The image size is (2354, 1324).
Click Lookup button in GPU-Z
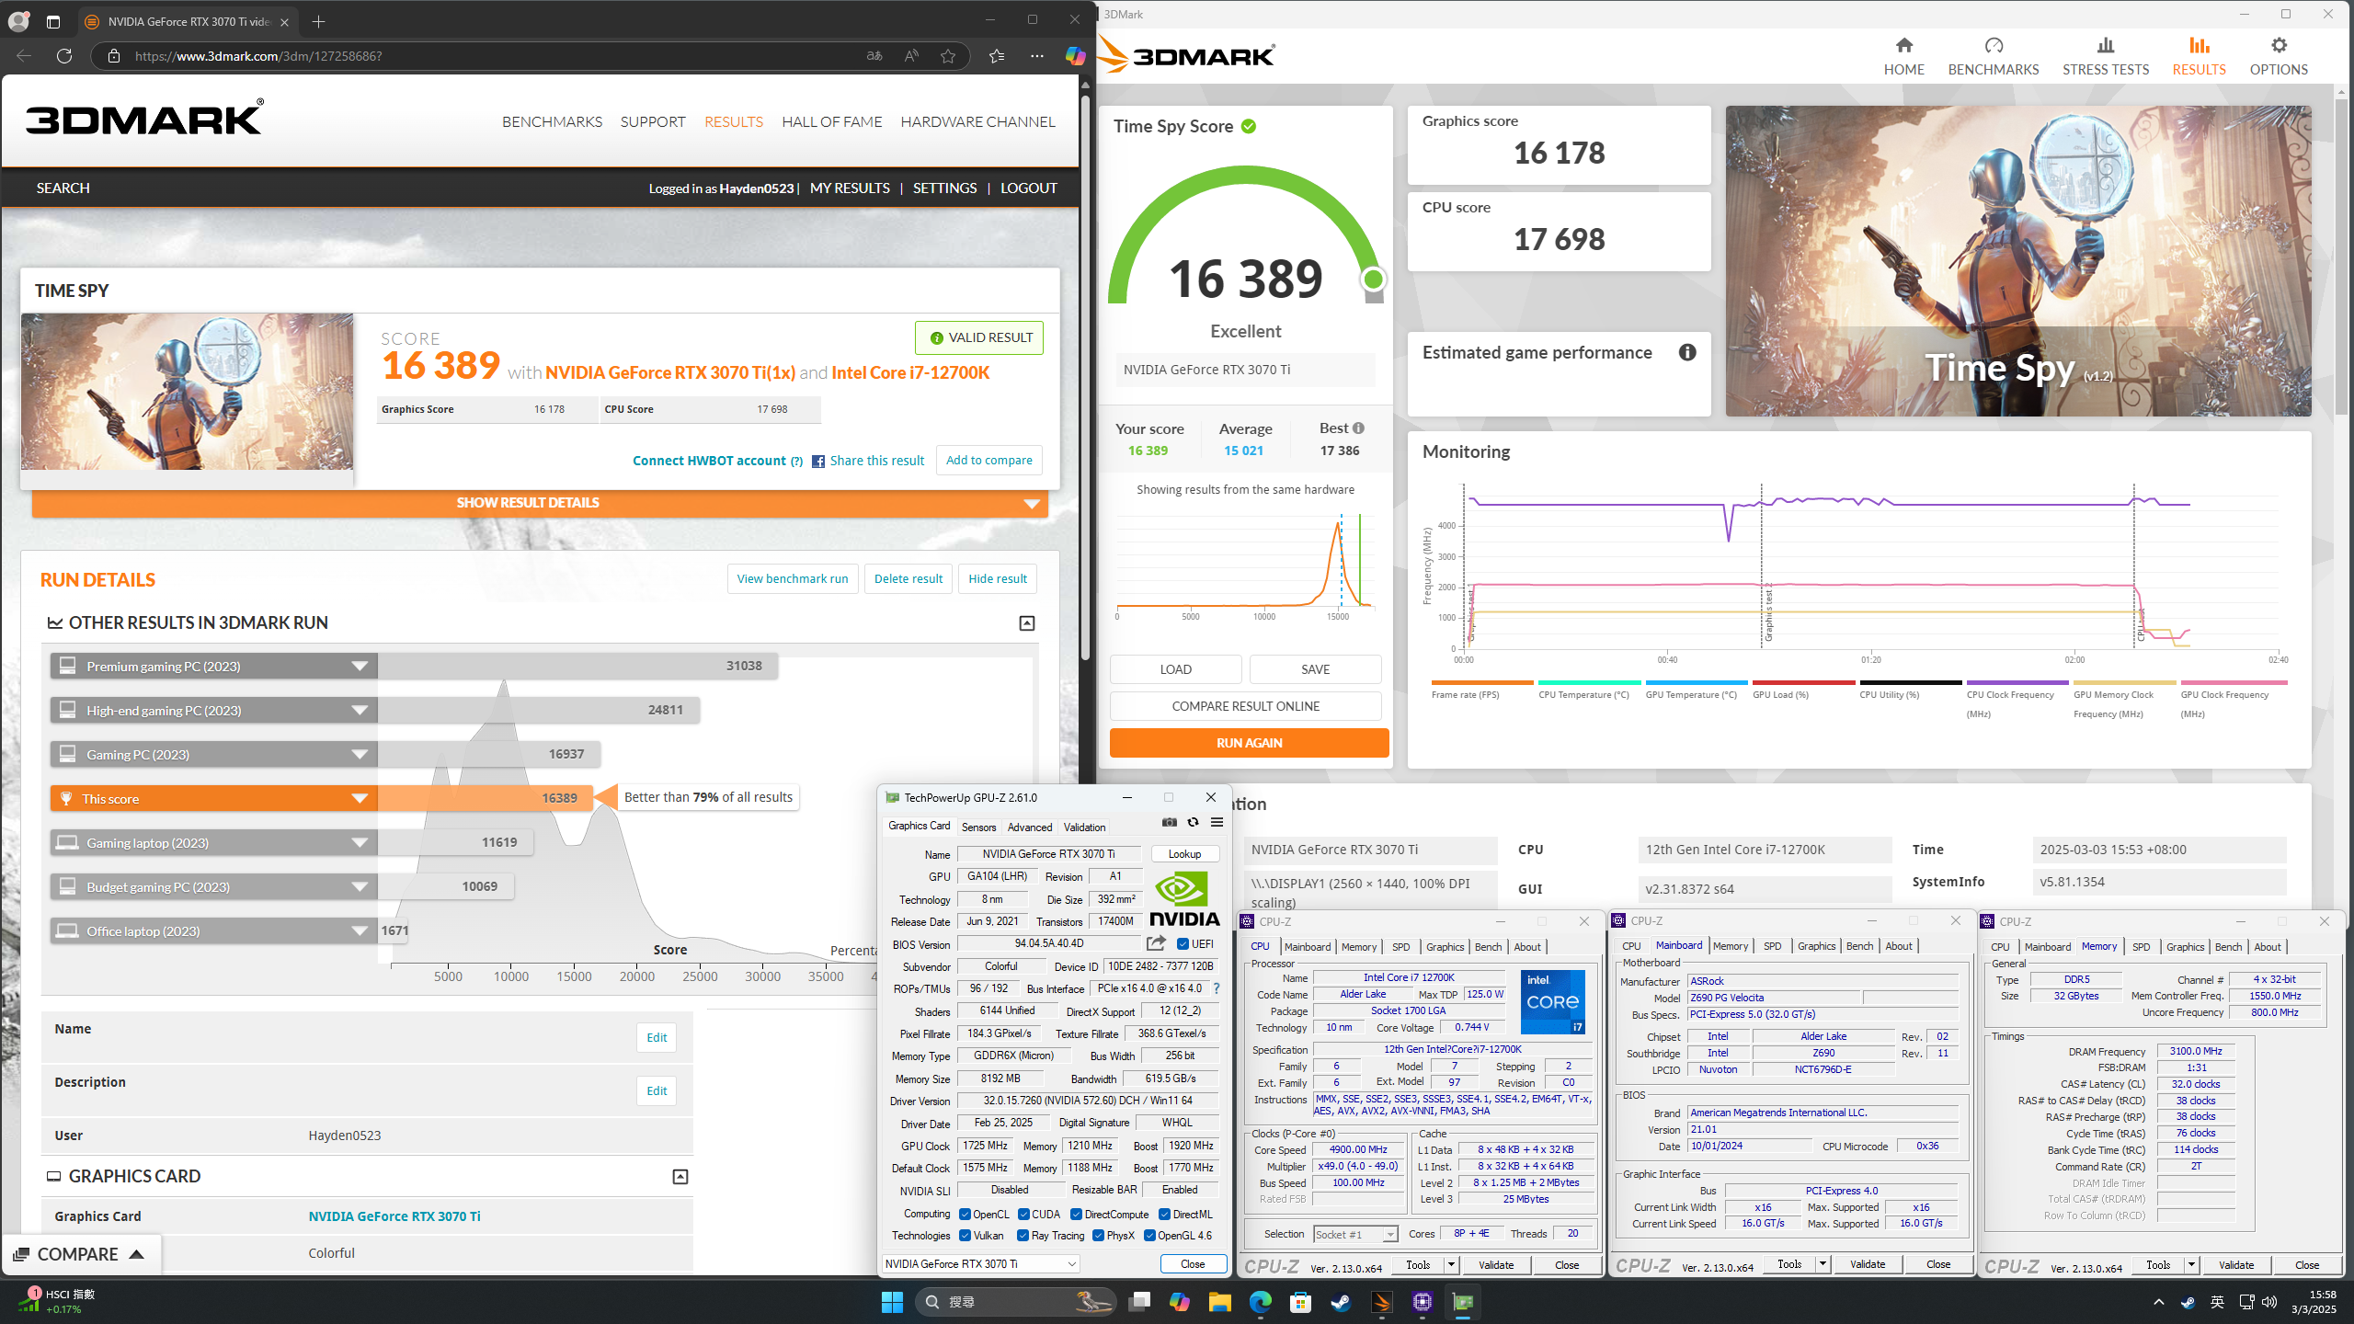tap(1184, 854)
